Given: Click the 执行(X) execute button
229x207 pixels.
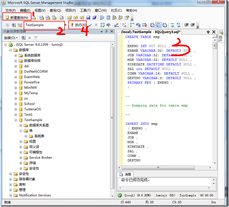Looking at the screenshot, I should click(x=78, y=25).
